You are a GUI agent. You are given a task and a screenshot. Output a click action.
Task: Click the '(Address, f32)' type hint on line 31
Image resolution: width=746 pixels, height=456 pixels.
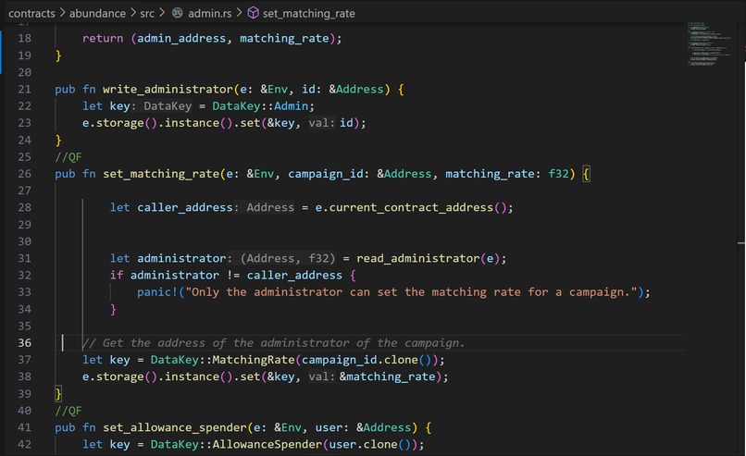pos(288,258)
